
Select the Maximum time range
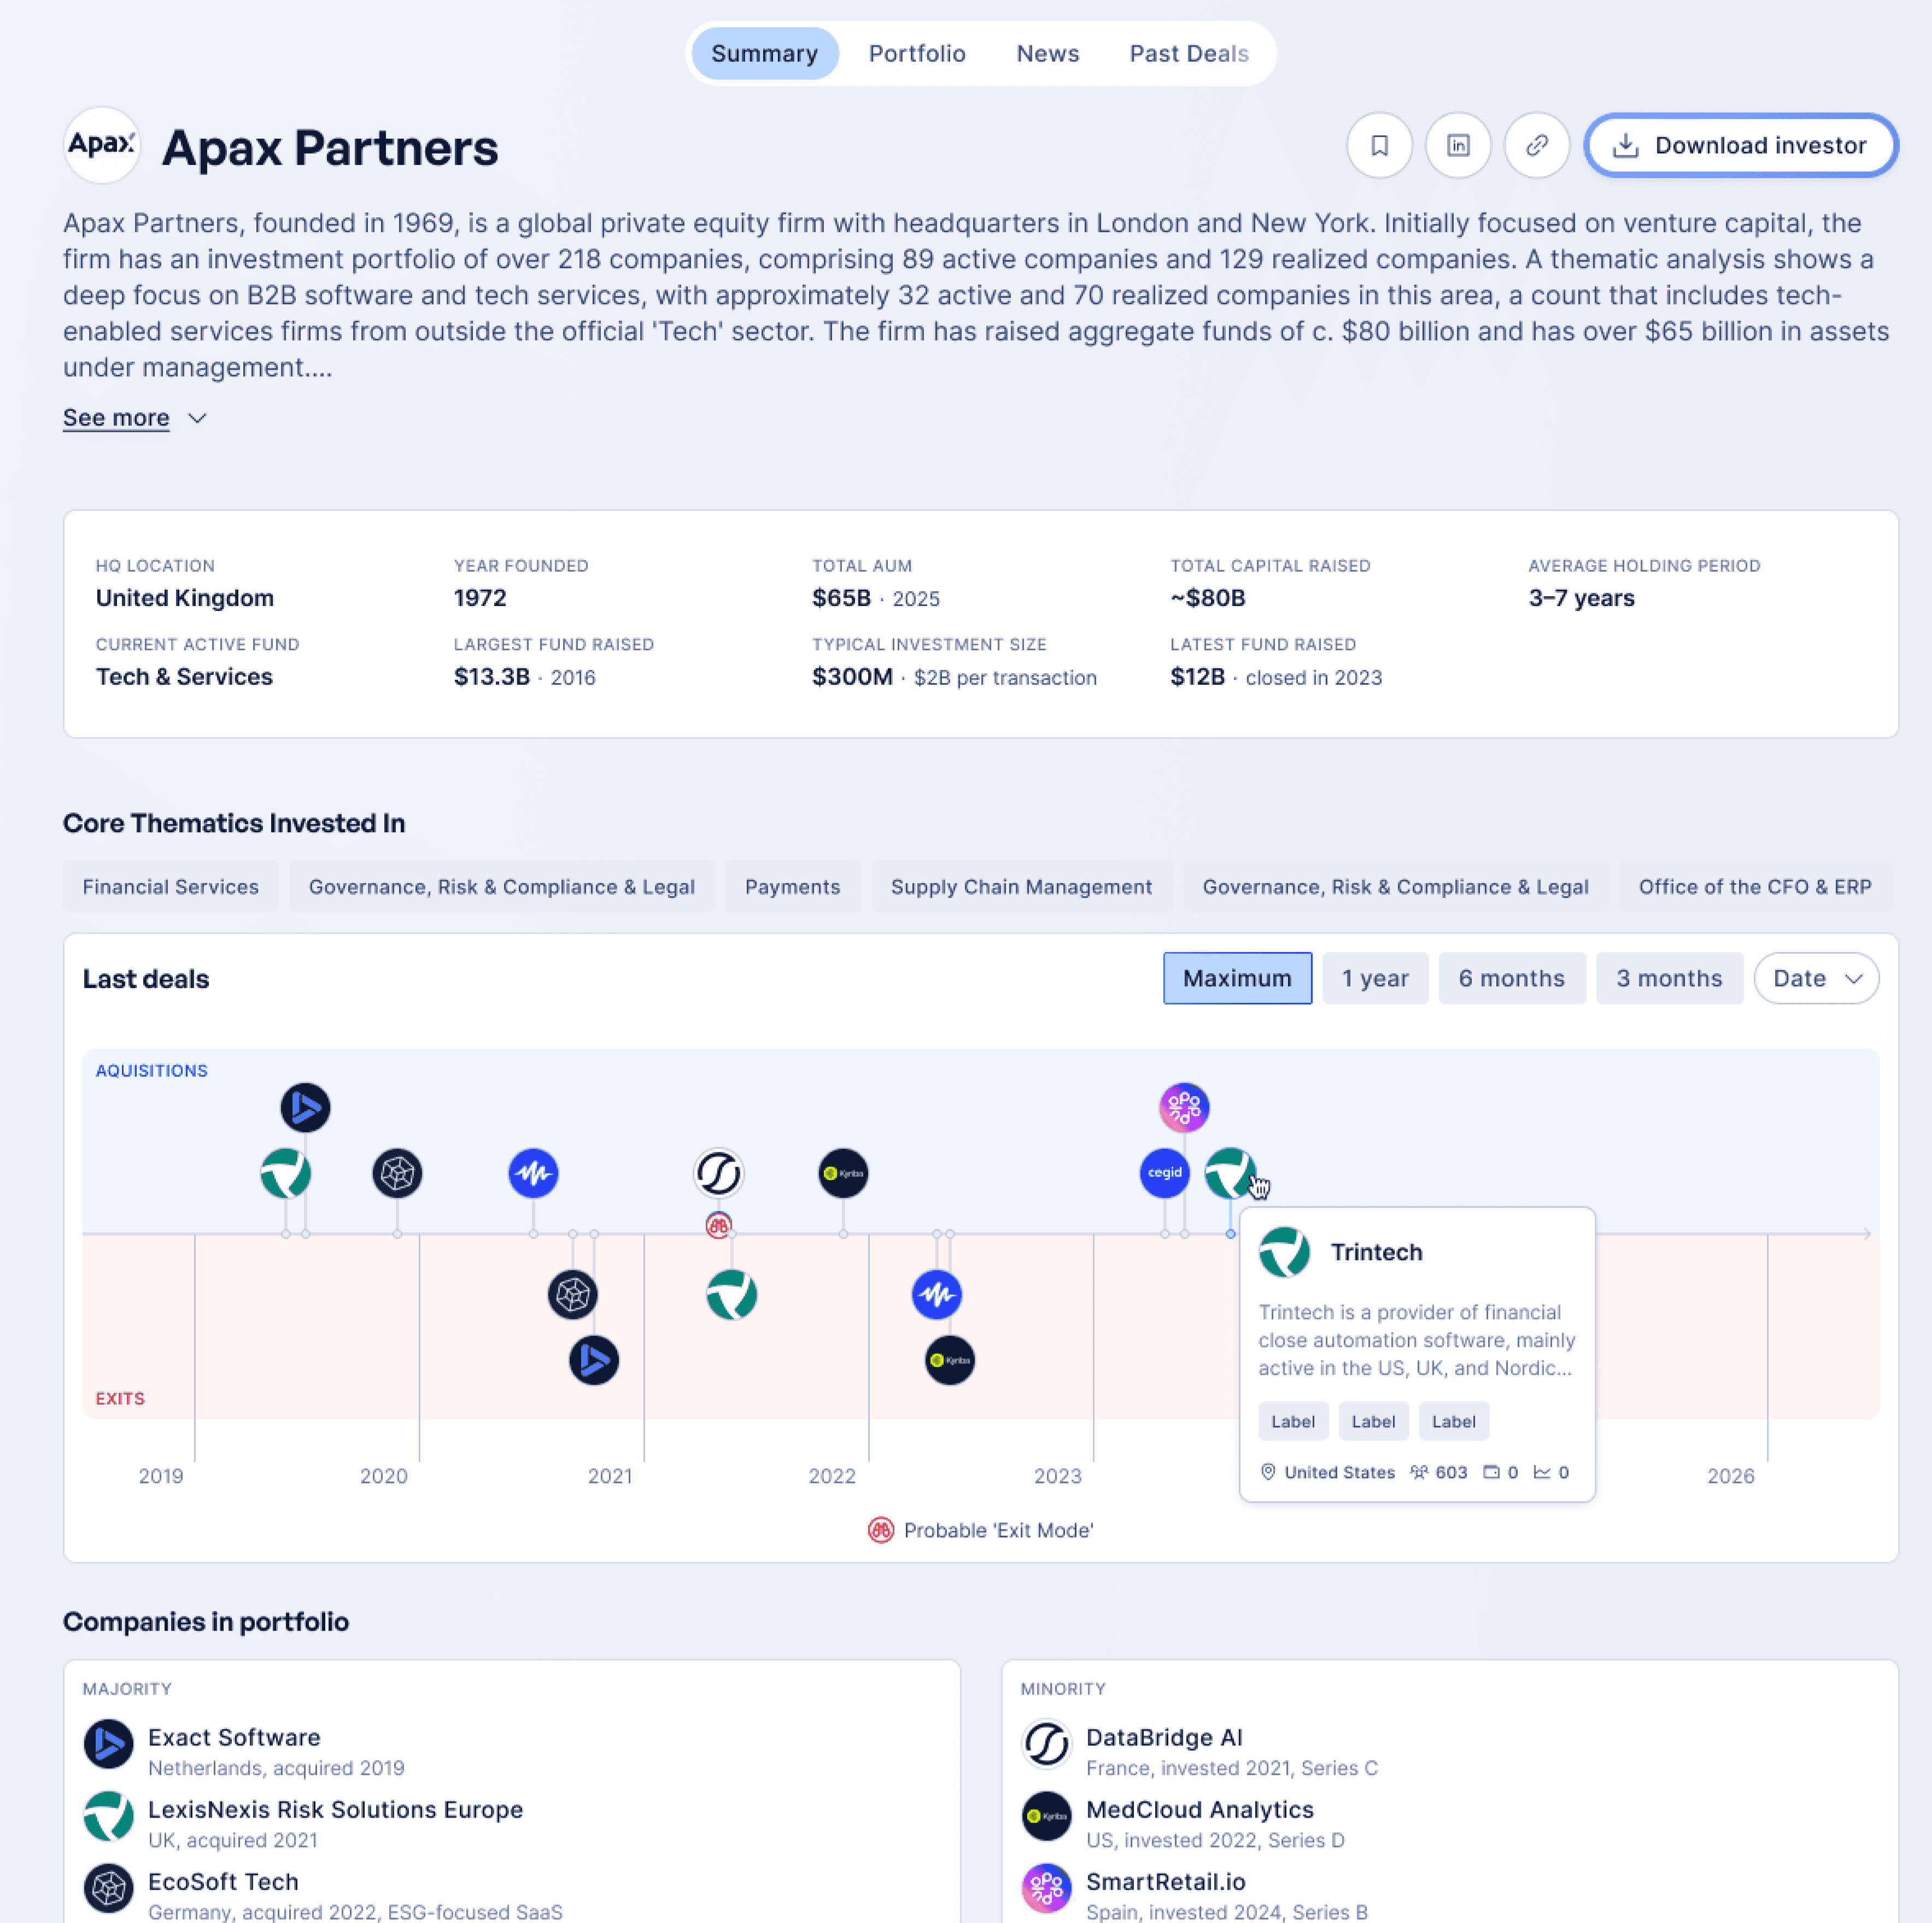1237,979
